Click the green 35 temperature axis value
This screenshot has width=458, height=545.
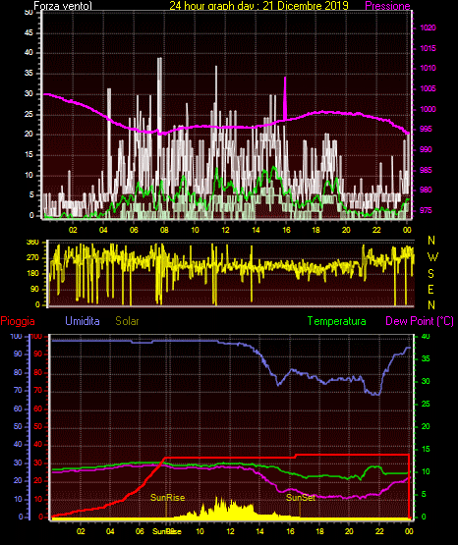[426, 358]
